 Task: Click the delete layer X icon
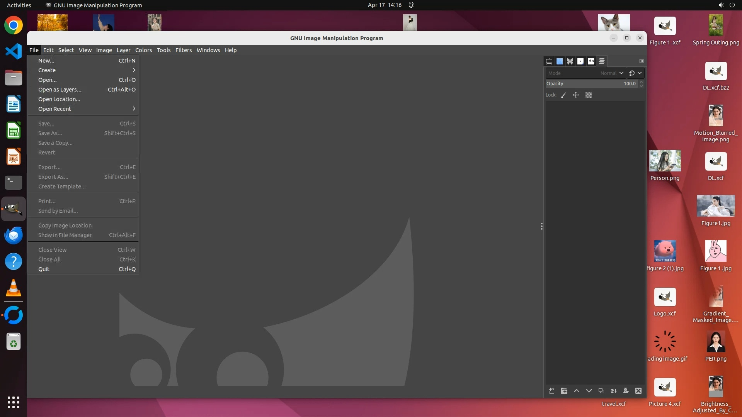coord(638,391)
